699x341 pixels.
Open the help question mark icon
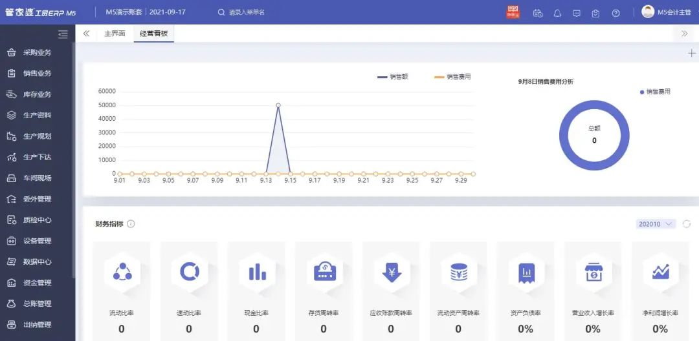tap(616, 13)
